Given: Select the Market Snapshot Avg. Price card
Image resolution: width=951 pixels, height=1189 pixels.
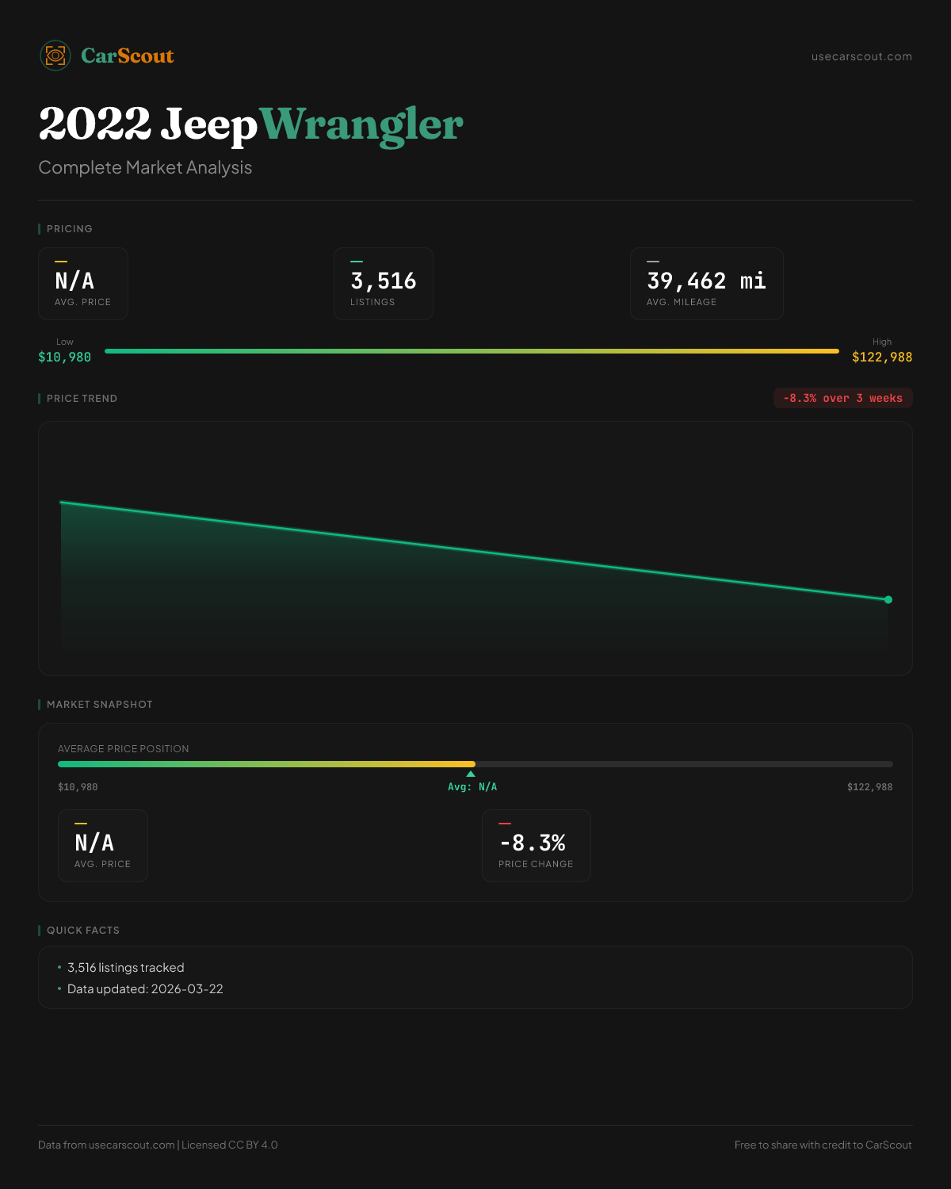Looking at the screenshot, I should pos(103,846).
